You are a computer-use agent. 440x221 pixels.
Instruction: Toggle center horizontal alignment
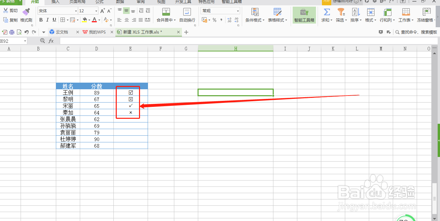(126, 20)
